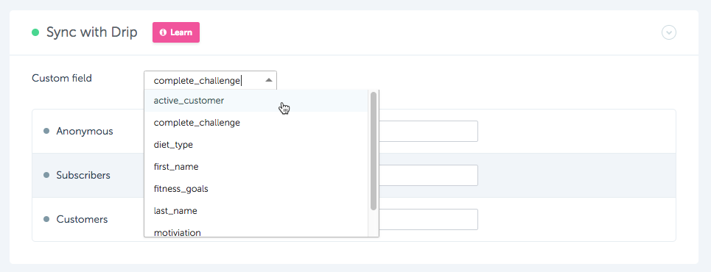This screenshot has width=711, height=272.
Task: Click the bullet icon beside Anonymous
Action: tap(46, 131)
